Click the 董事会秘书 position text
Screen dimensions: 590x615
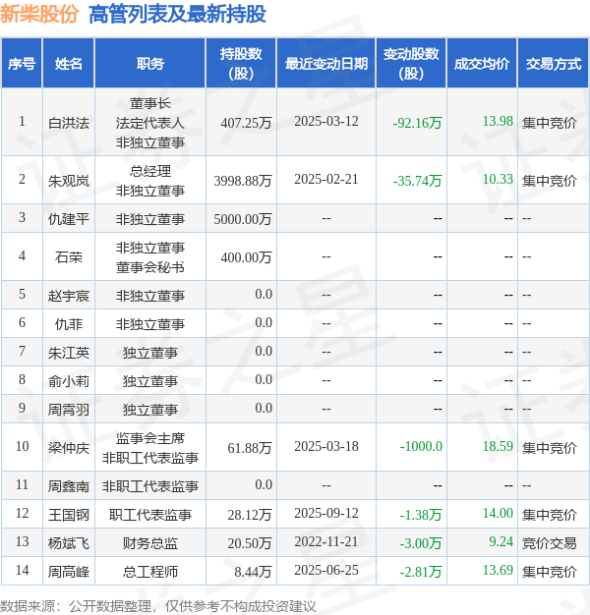(x=149, y=267)
